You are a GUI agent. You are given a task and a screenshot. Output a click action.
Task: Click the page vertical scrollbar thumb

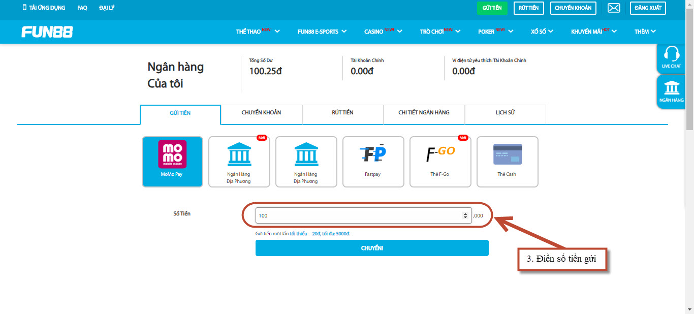point(689,69)
